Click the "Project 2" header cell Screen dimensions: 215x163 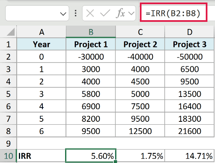pos(140,44)
